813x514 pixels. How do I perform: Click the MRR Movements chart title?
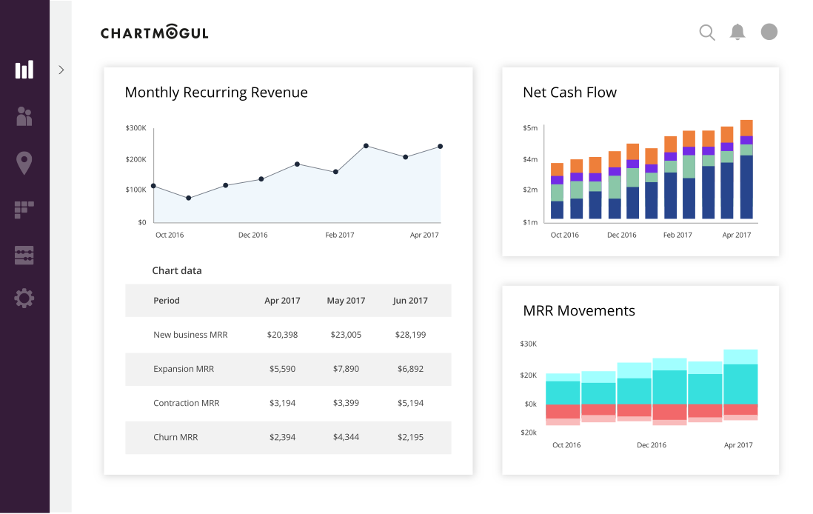579,310
